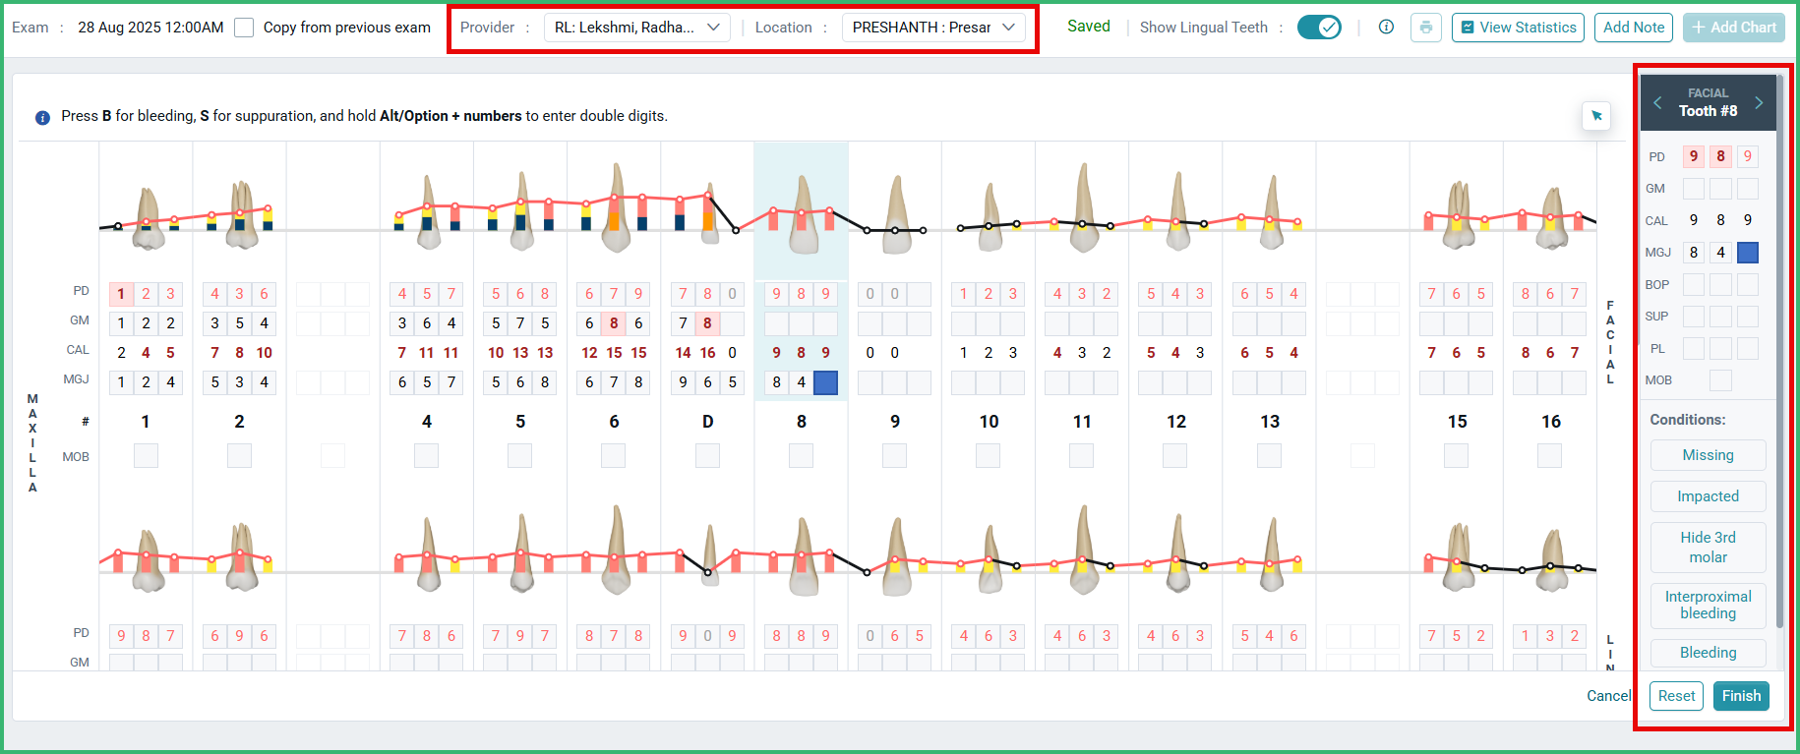Screen dimensions: 1800x754
Task: Click the cursor pointer icon above chart
Action: pos(1596,116)
